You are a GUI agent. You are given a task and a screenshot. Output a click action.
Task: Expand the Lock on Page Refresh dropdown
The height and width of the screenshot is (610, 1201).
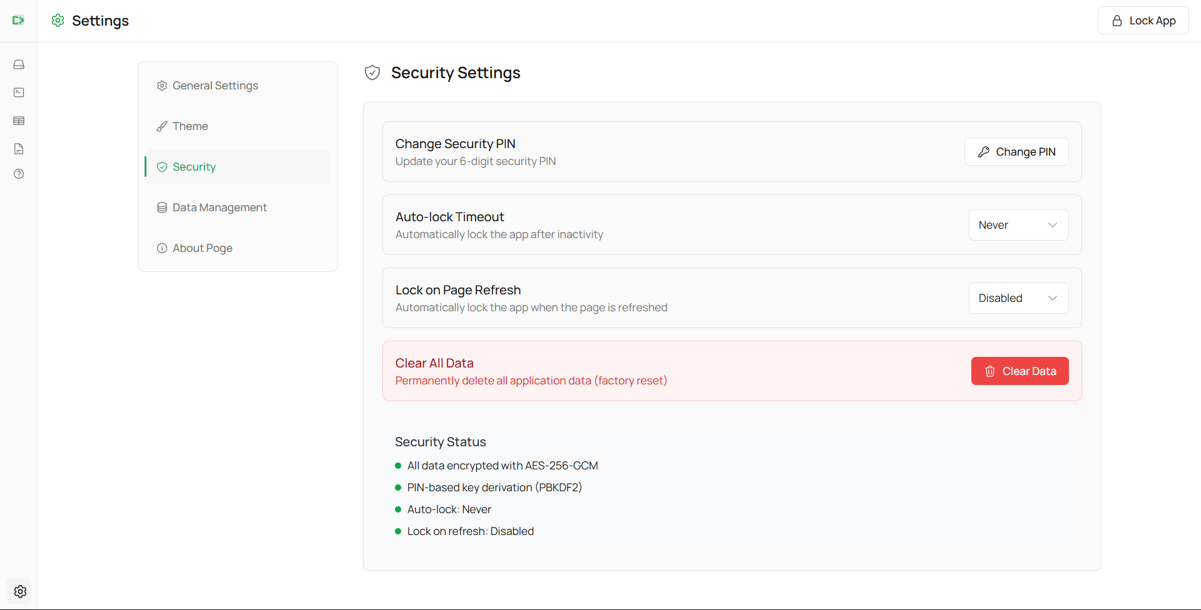[1018, 298]
